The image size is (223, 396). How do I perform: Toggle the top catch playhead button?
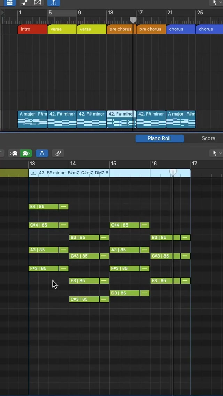click(x=53, y=2)
